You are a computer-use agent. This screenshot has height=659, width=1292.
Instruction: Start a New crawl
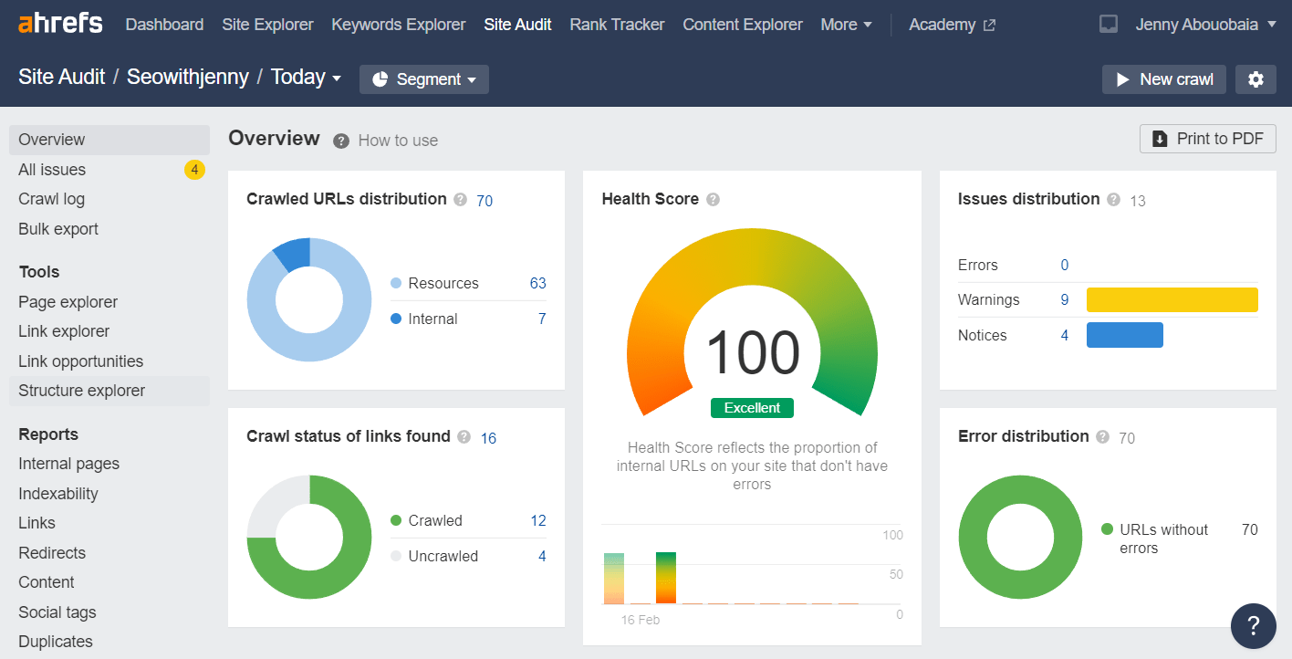(1163, 79)
